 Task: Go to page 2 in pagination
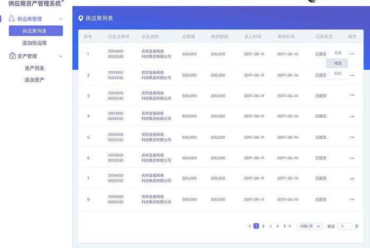263,226
